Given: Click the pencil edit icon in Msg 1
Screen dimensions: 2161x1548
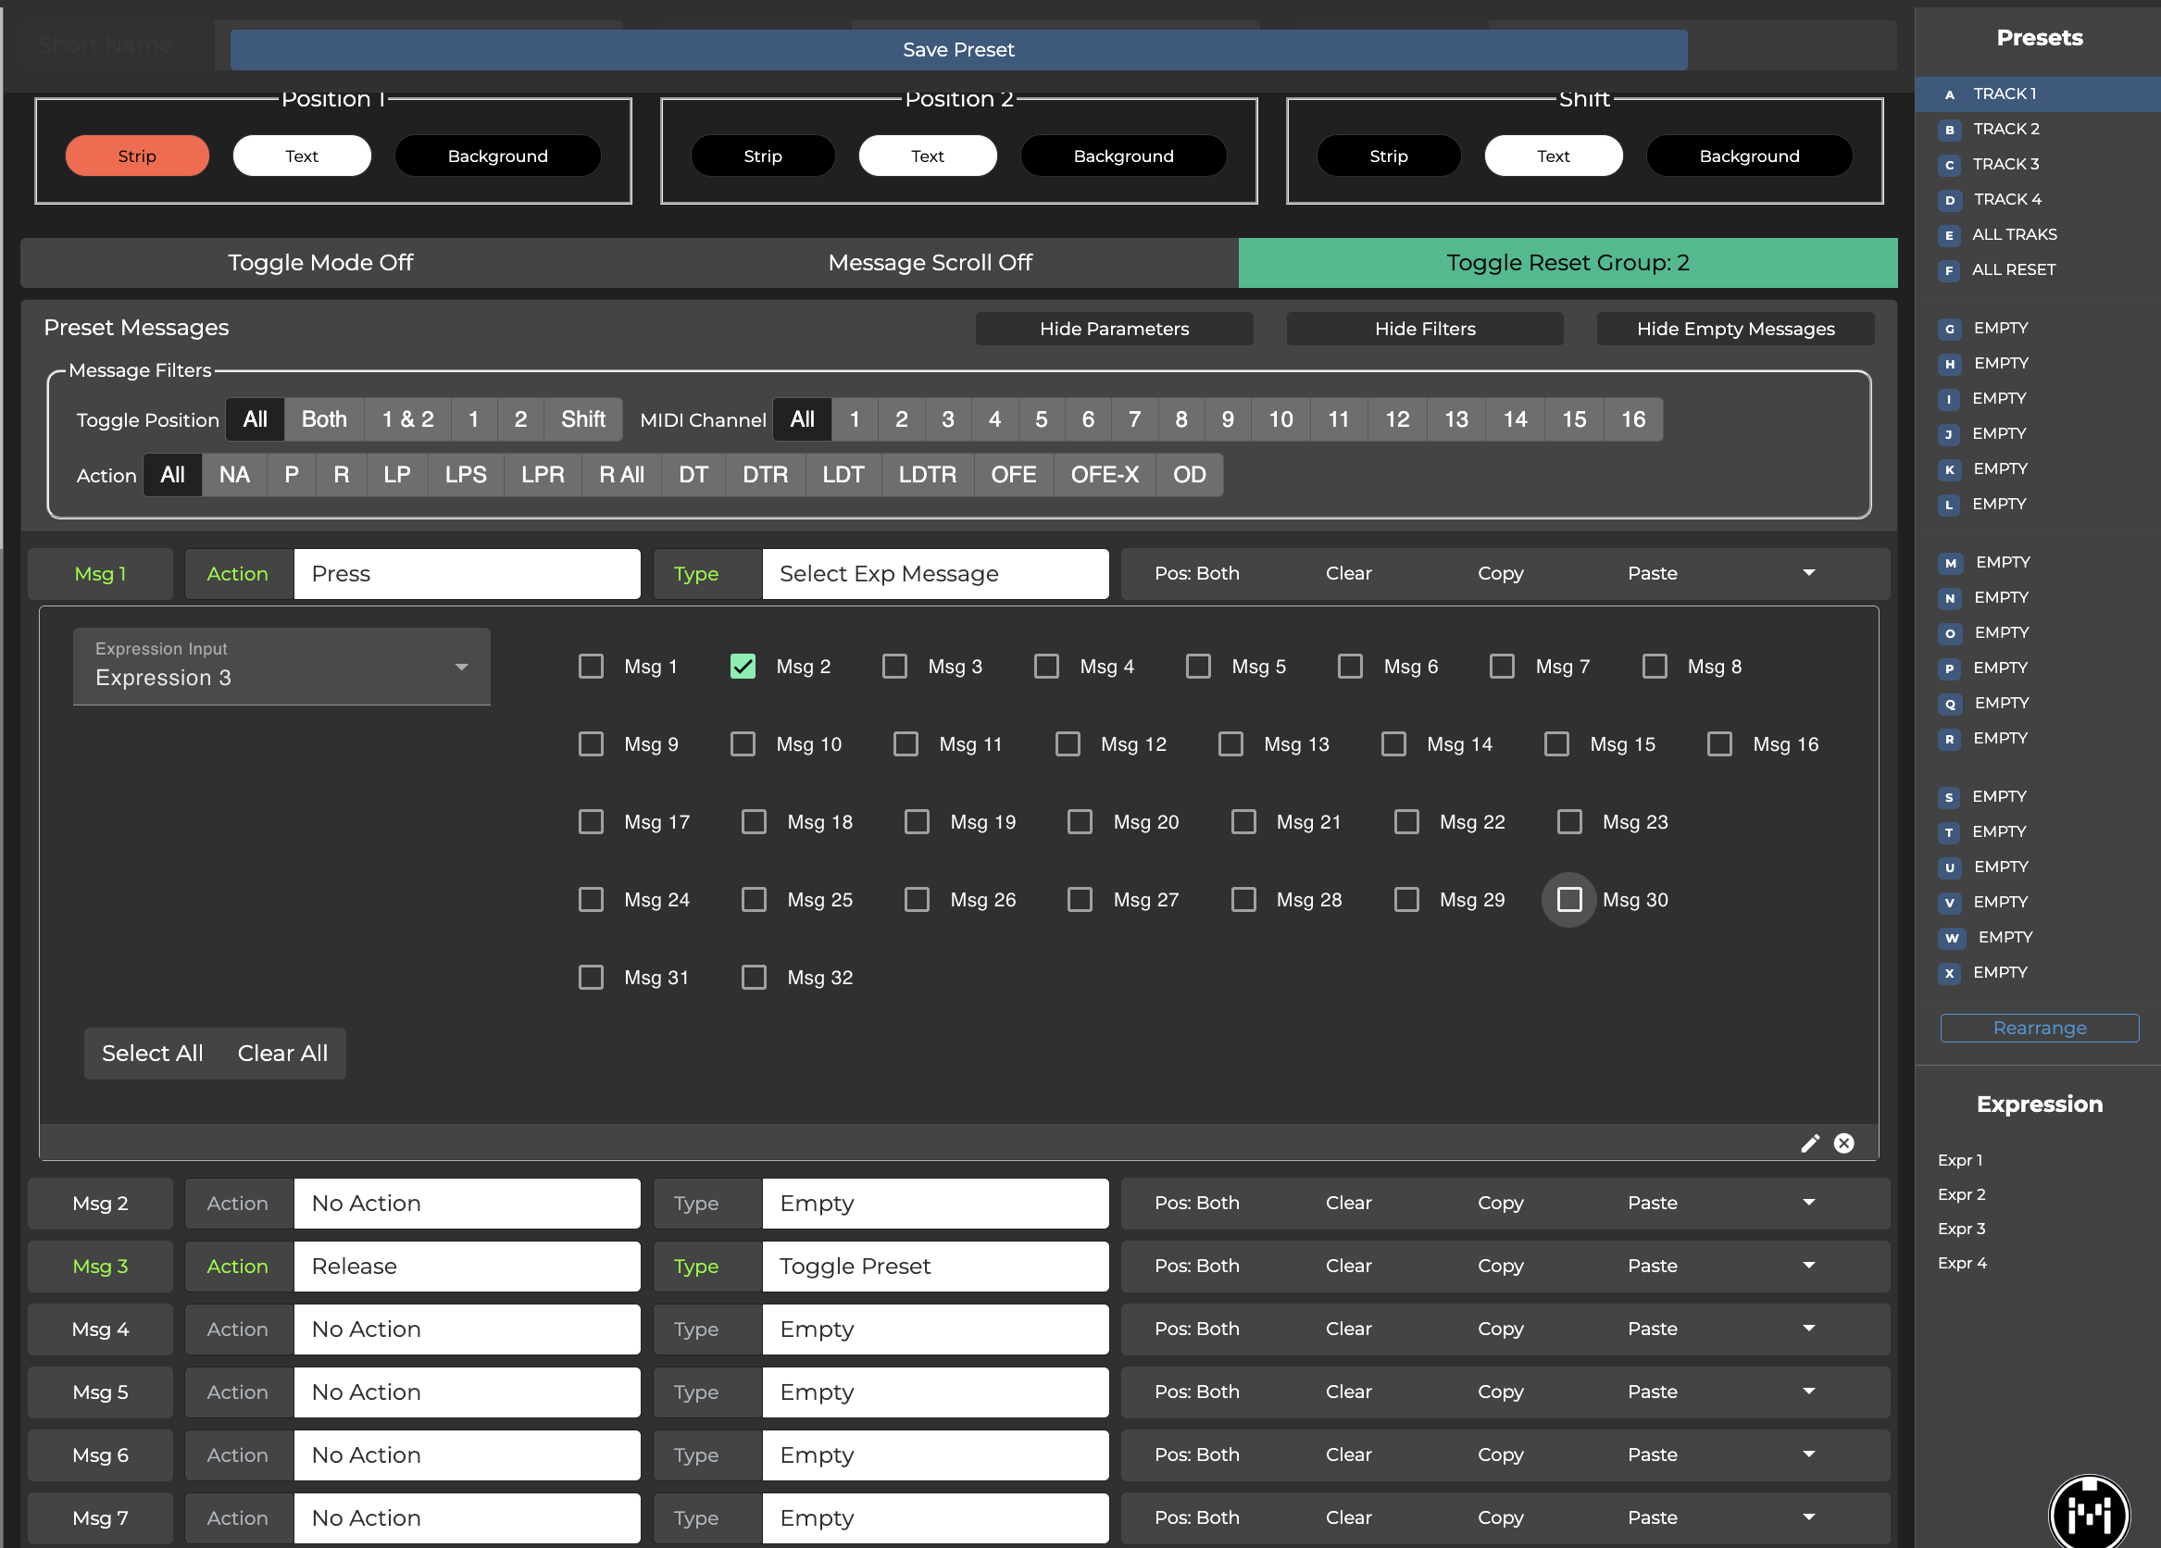Looking at the screenshot, I should [1809, 1143].
